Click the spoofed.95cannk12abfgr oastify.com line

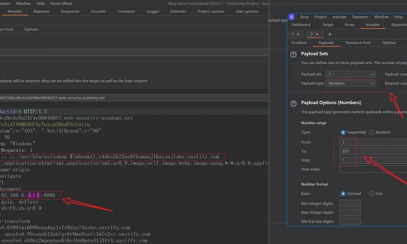pos(77,234)
